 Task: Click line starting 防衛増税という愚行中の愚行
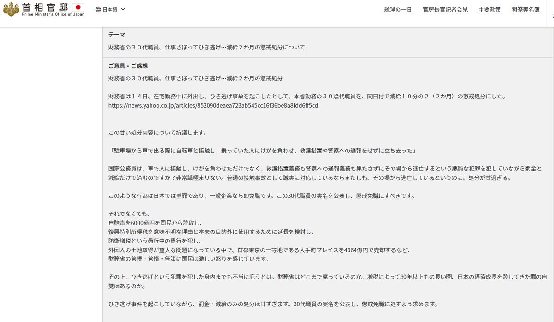[x=156, y=241]
